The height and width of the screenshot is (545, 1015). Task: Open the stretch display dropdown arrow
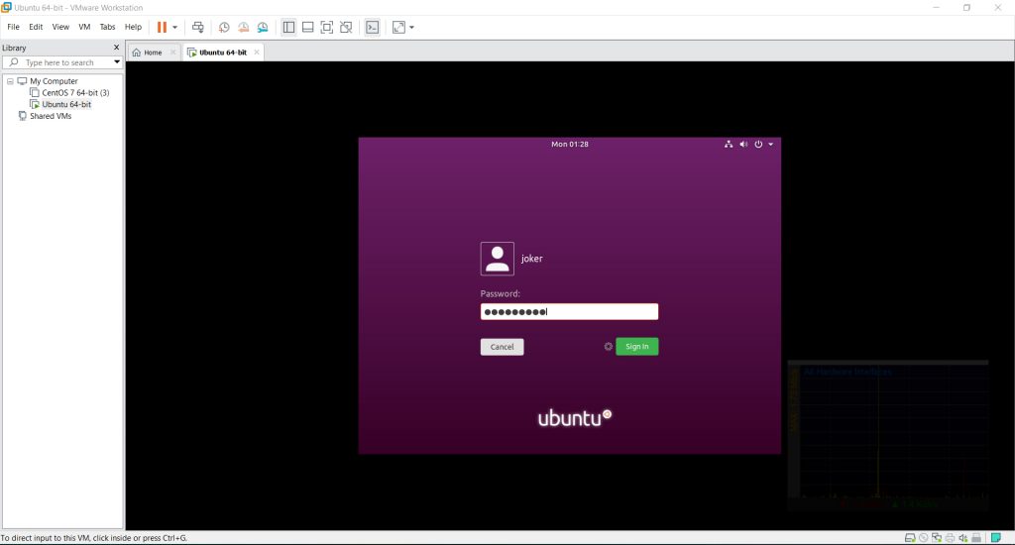pyautogui.click(x=411, y=27)
